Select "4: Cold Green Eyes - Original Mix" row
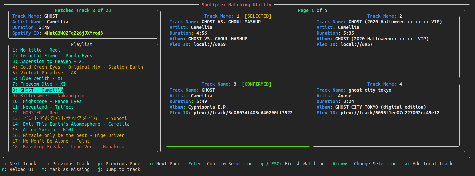 78,67
